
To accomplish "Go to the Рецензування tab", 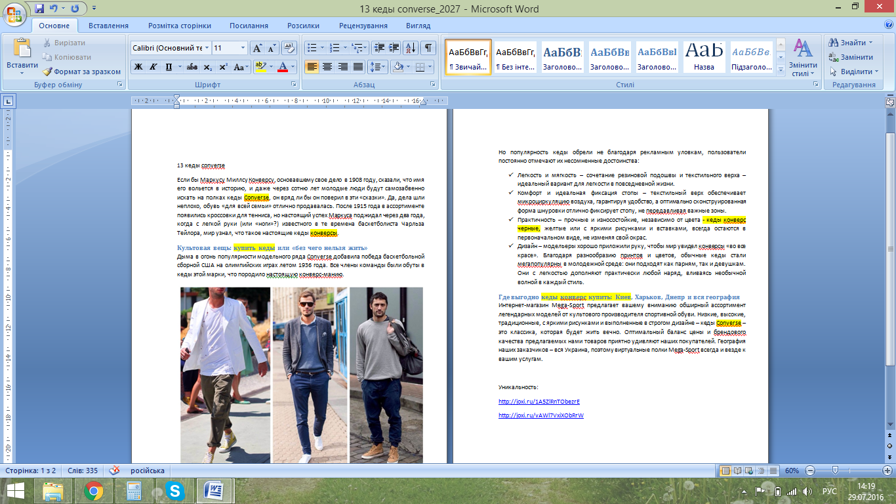I will tap(363, 26).
